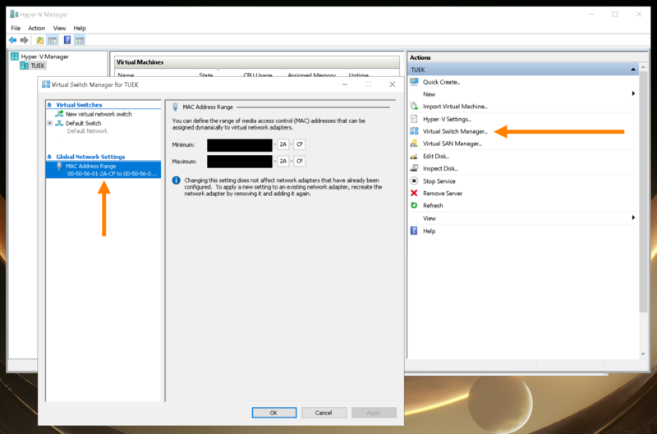Click the Quick Create monitor icon
Screen dimensions: 657x434
414,81
